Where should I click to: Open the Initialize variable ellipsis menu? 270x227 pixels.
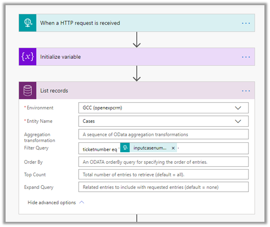coord(245,57)
